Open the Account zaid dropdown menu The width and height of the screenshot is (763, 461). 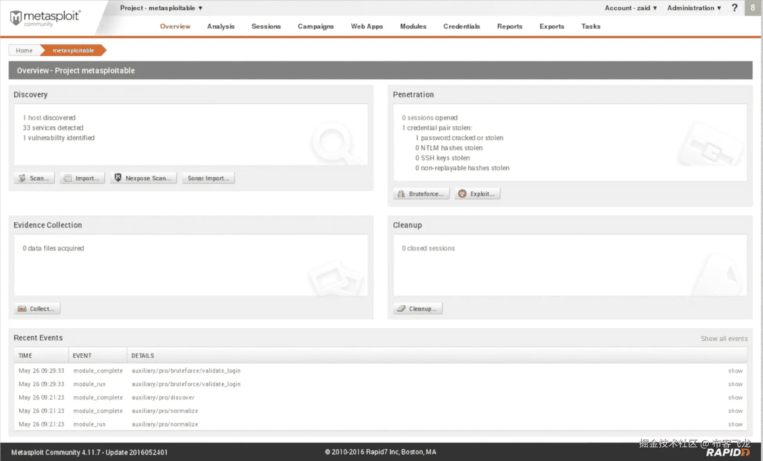click(630, 8)
